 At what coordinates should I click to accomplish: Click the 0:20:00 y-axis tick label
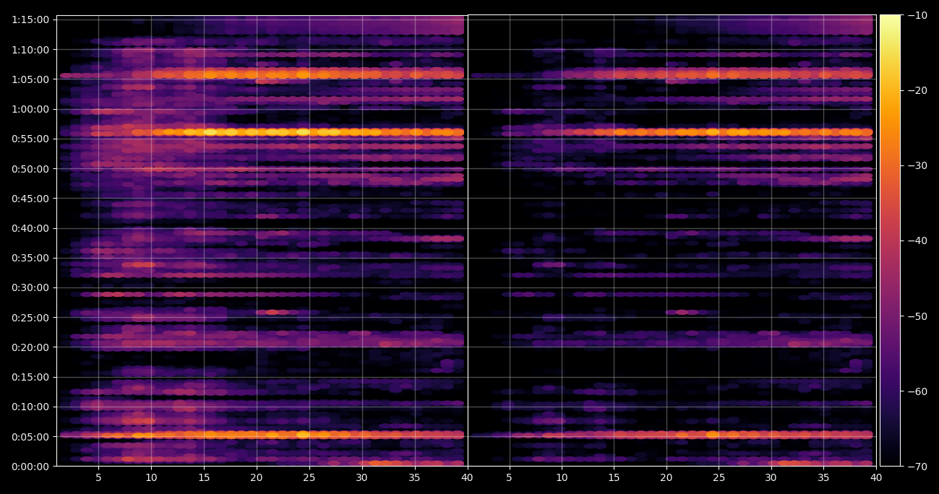tap(30, 347)
